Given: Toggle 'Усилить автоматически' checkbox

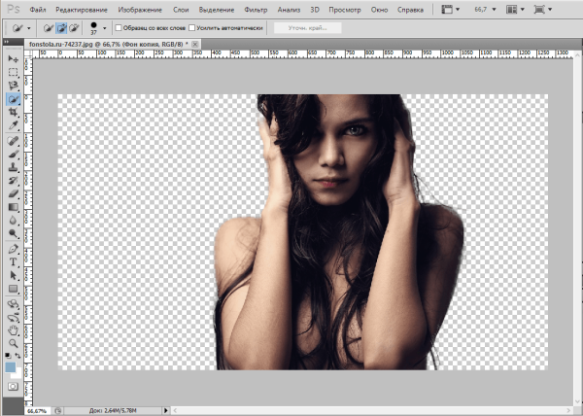Looking at the screenshot, I should pyautogui.click(x=192, y=28).
